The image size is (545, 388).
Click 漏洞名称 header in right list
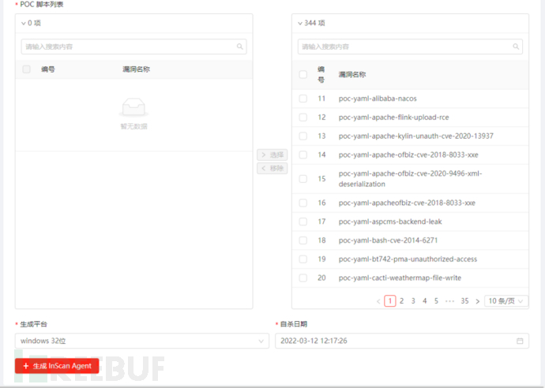(352, 74)
